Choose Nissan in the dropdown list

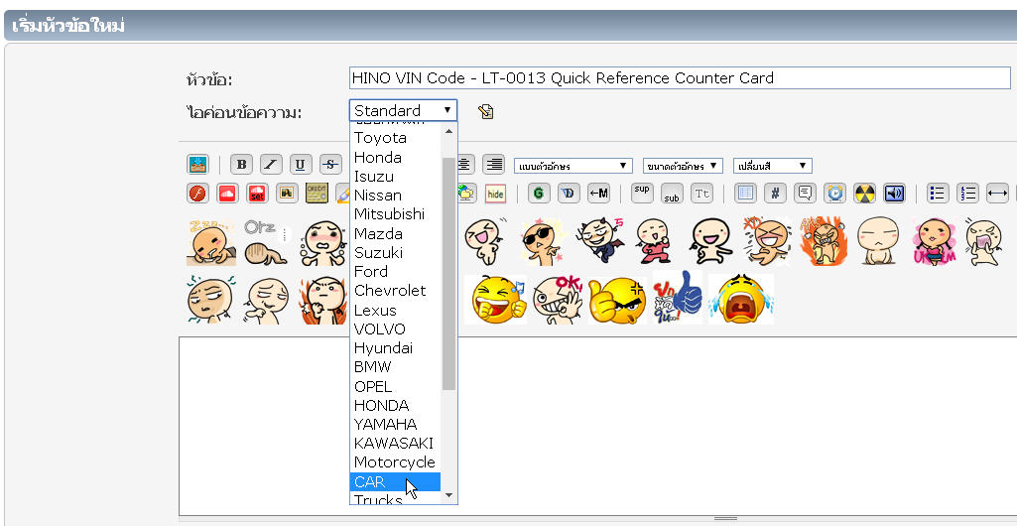396,196
